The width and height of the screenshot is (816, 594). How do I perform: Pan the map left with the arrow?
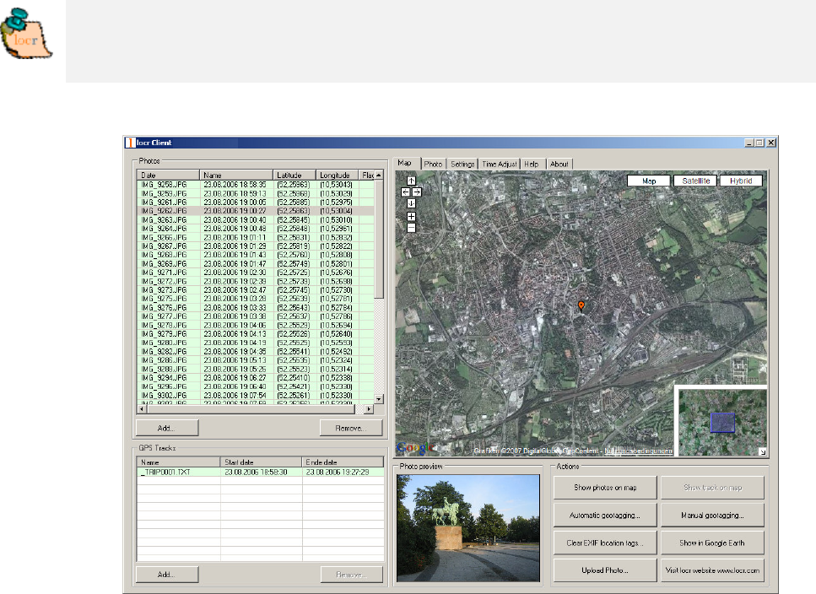pyautogui.click(x=406, y=192)
